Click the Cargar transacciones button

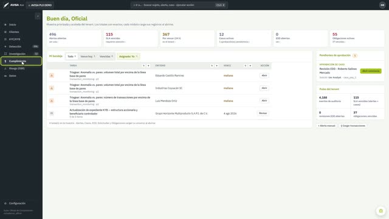click(353, 126)
